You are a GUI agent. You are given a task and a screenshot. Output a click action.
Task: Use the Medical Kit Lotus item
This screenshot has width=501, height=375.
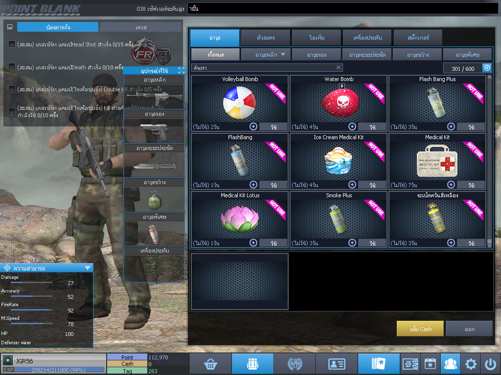pos(273,243)
